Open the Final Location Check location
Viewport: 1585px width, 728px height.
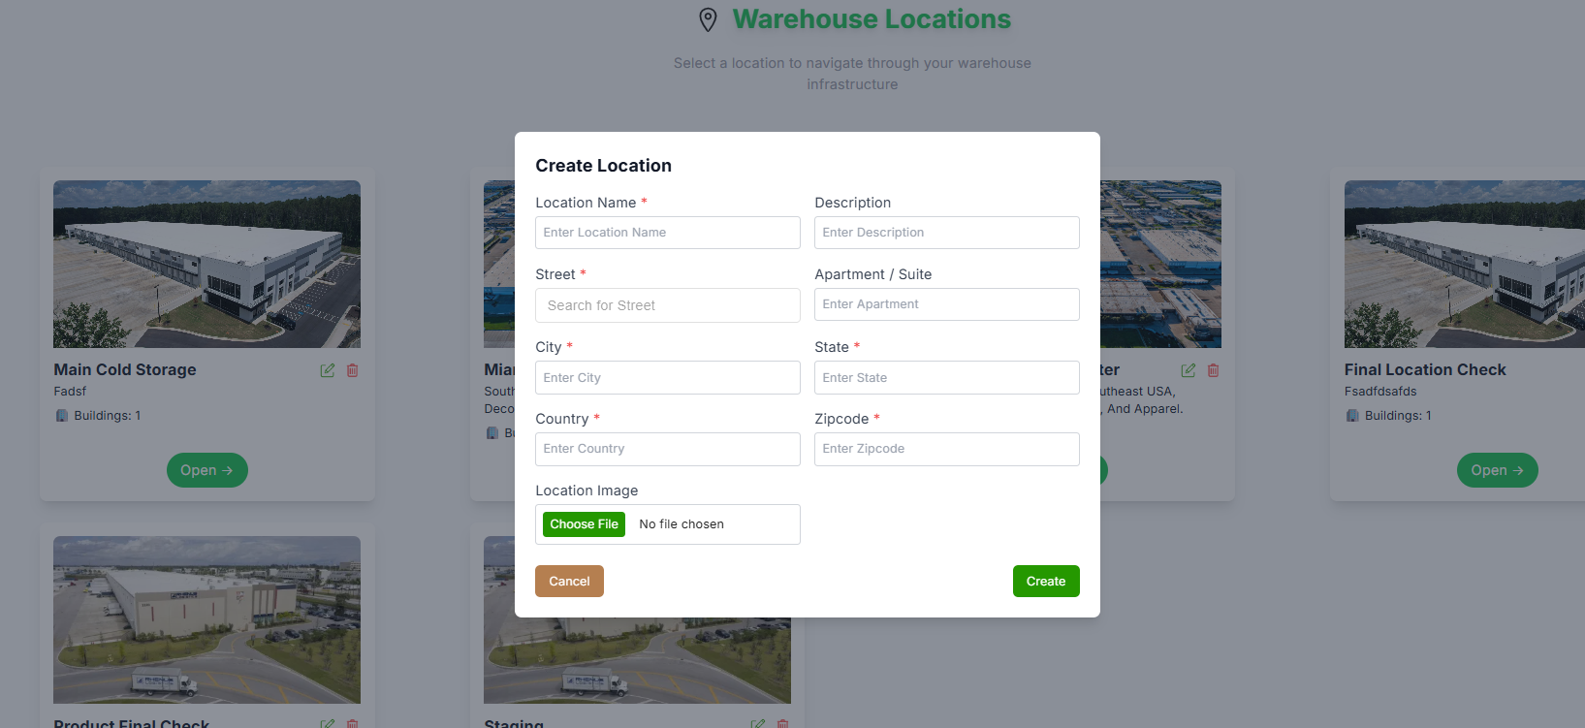pos(1497,470)
